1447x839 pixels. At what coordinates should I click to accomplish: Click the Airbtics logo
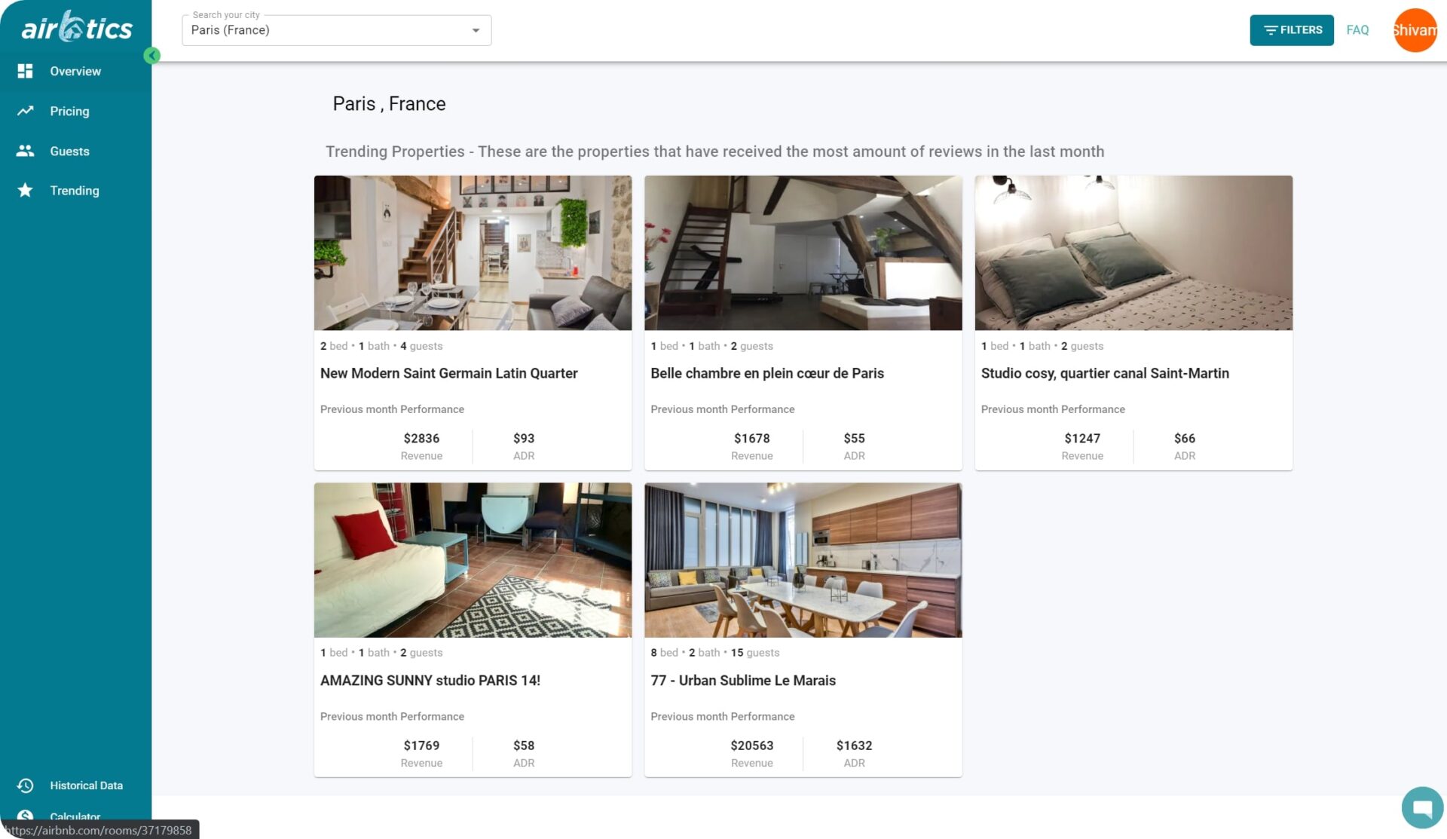[74, 28]
